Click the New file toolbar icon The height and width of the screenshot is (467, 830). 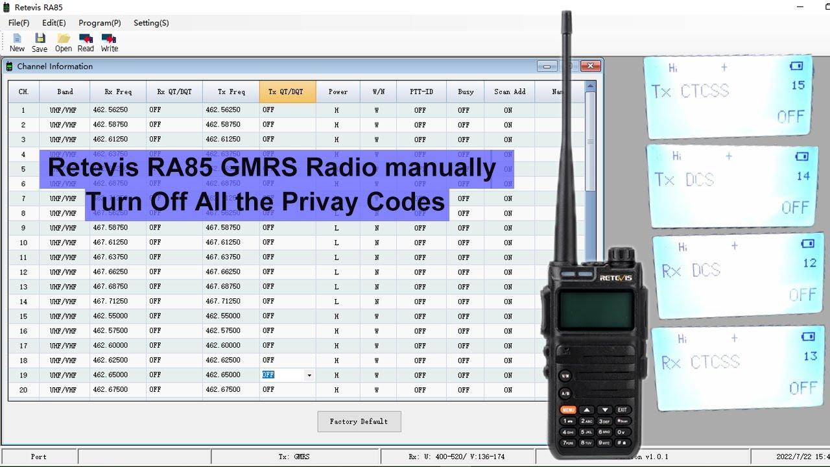pos(17,43)
